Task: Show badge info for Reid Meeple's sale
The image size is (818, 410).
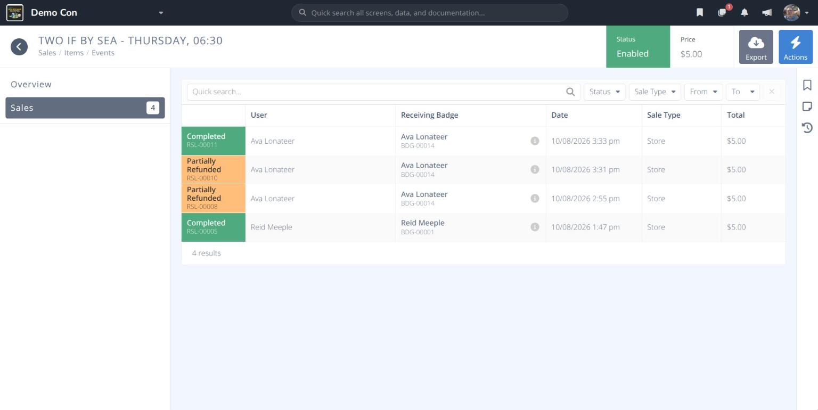Action: tap(535, 227)
